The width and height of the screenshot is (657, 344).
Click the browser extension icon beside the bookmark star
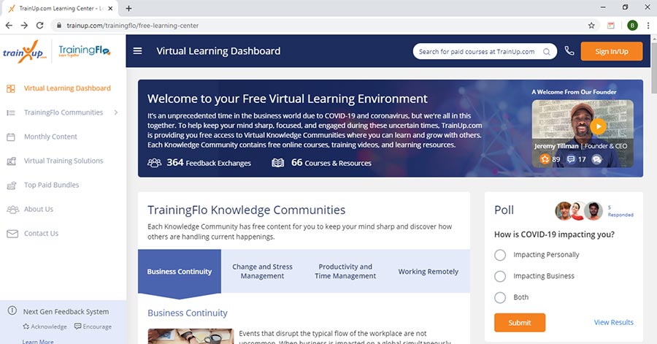coord(611,26)
